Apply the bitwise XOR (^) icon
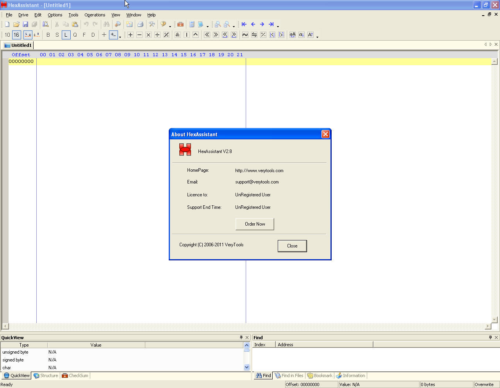This screenshot has width=500, height=388. point(195,35)
